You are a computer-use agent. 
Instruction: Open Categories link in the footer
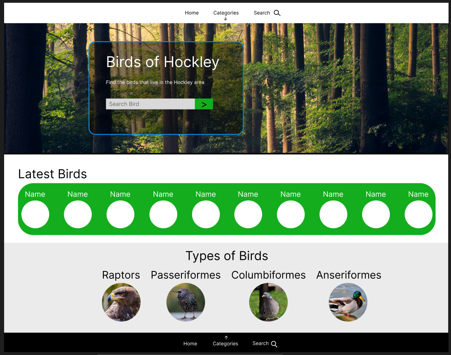coord(225,344)
